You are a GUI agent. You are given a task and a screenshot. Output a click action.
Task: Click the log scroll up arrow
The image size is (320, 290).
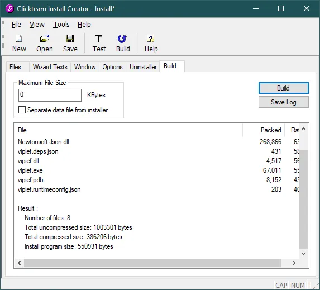(x=303, y=129)
